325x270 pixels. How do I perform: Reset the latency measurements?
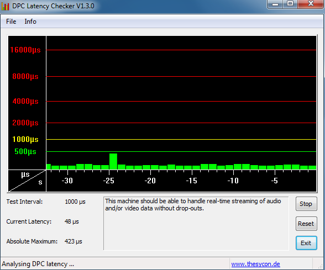click(x=306, y=224)
